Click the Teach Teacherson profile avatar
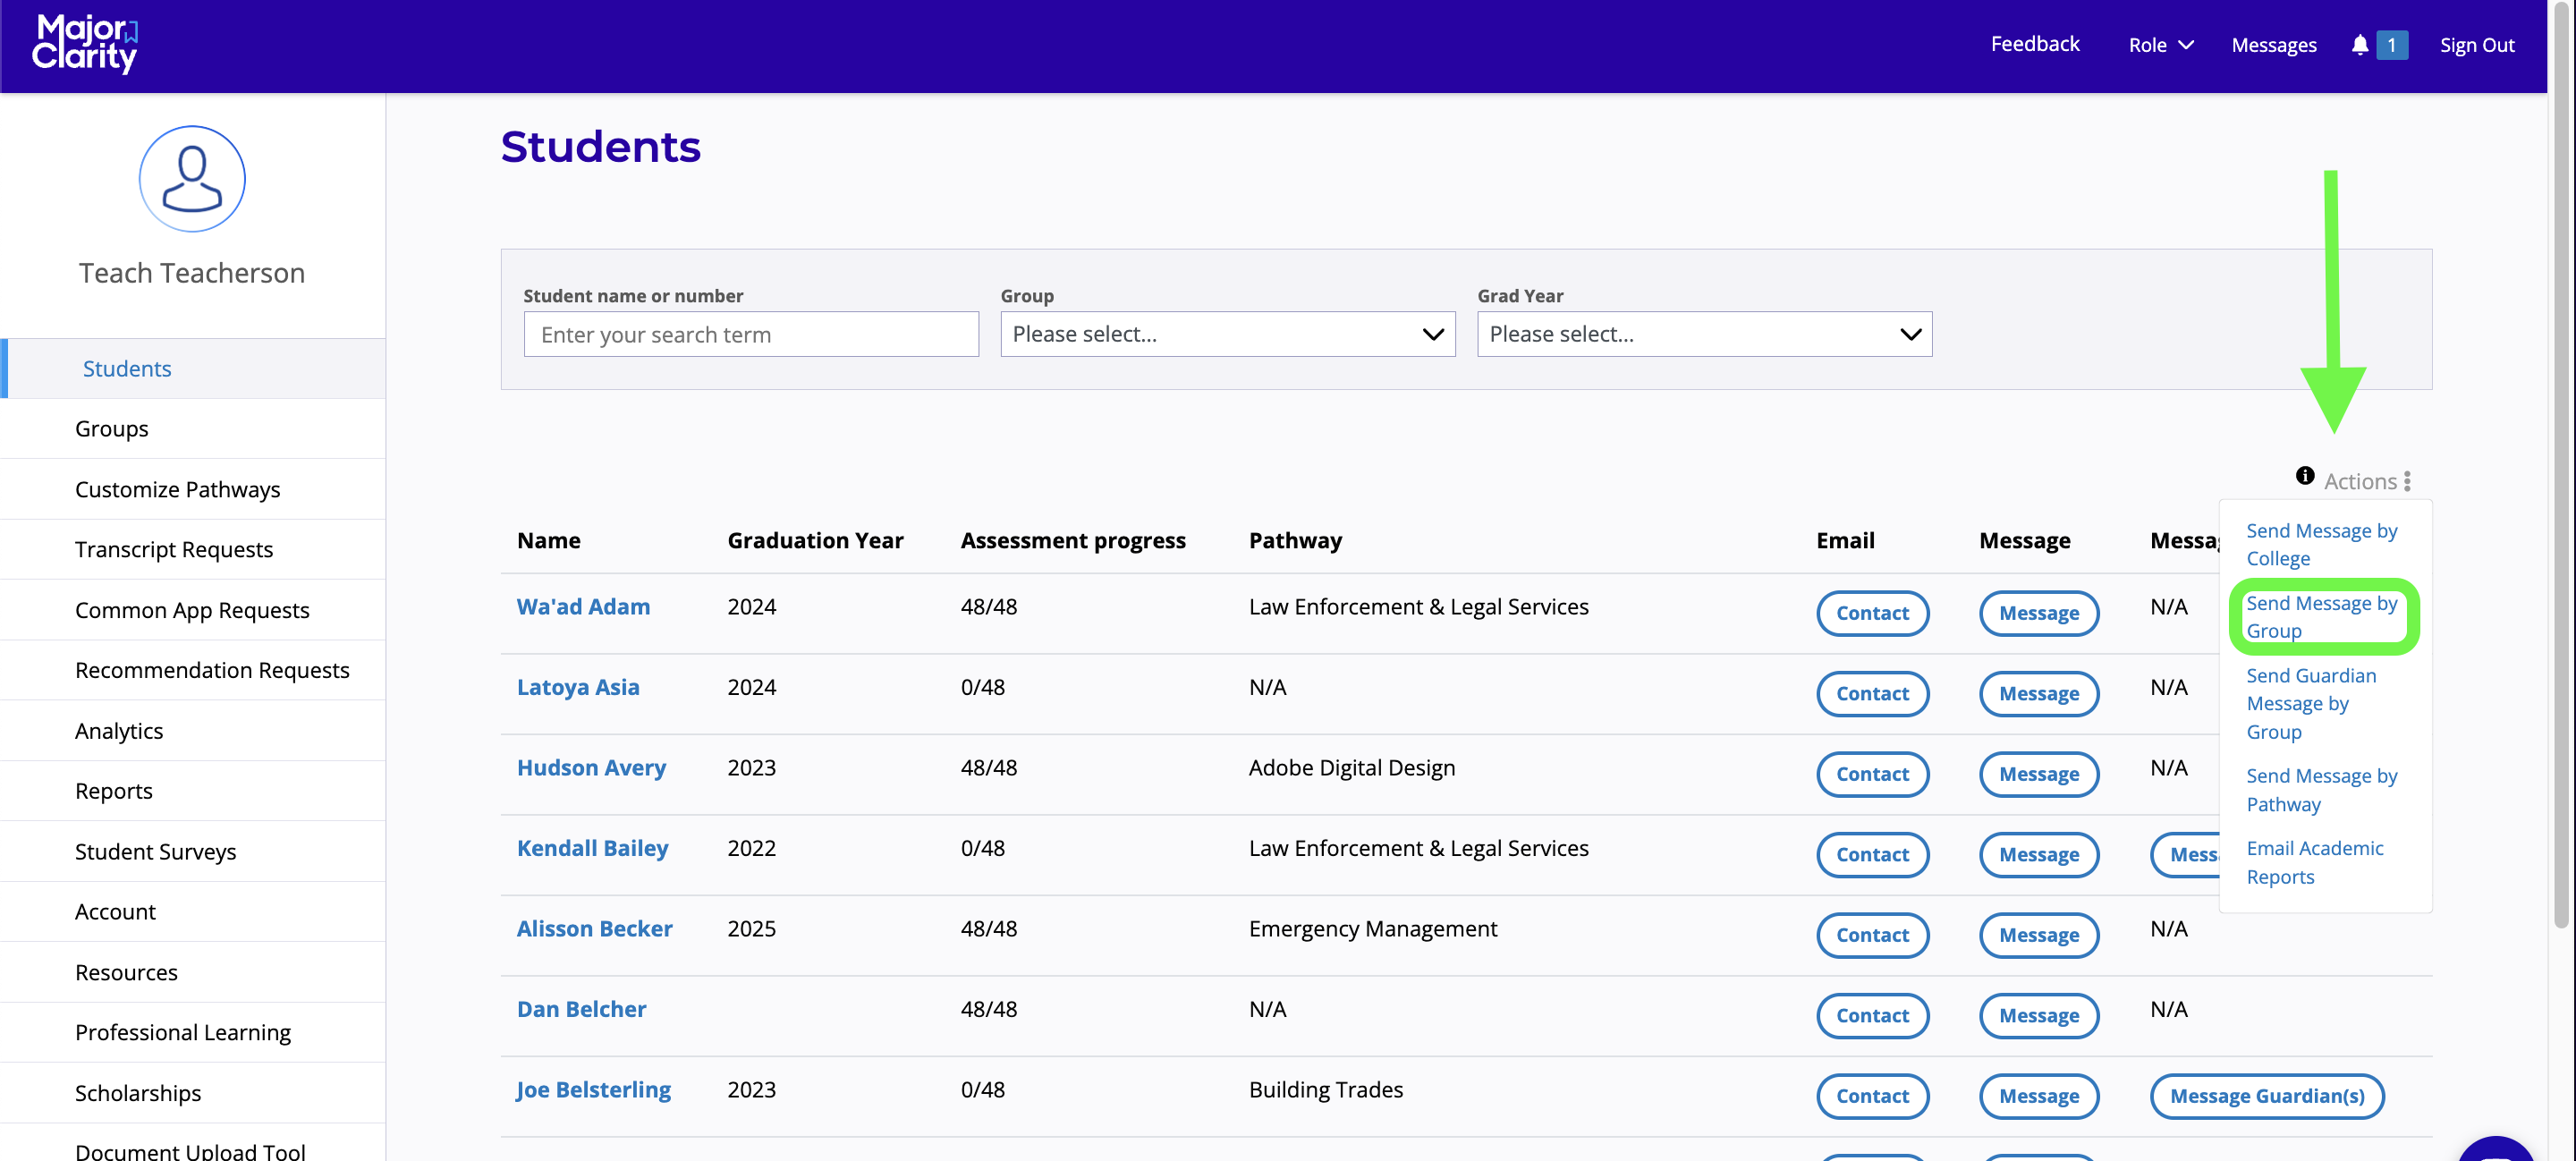Viewport: 2576px width, 1161px height. 192,179
